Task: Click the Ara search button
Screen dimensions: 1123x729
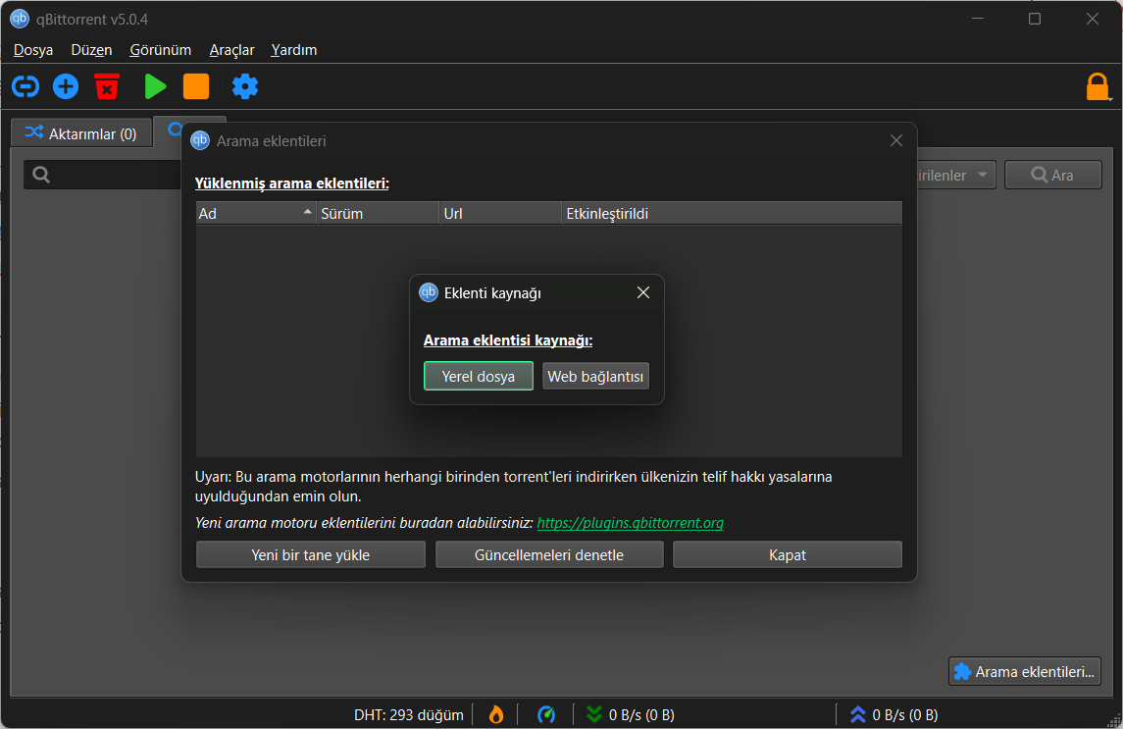Action: [x=1052, y=175]
